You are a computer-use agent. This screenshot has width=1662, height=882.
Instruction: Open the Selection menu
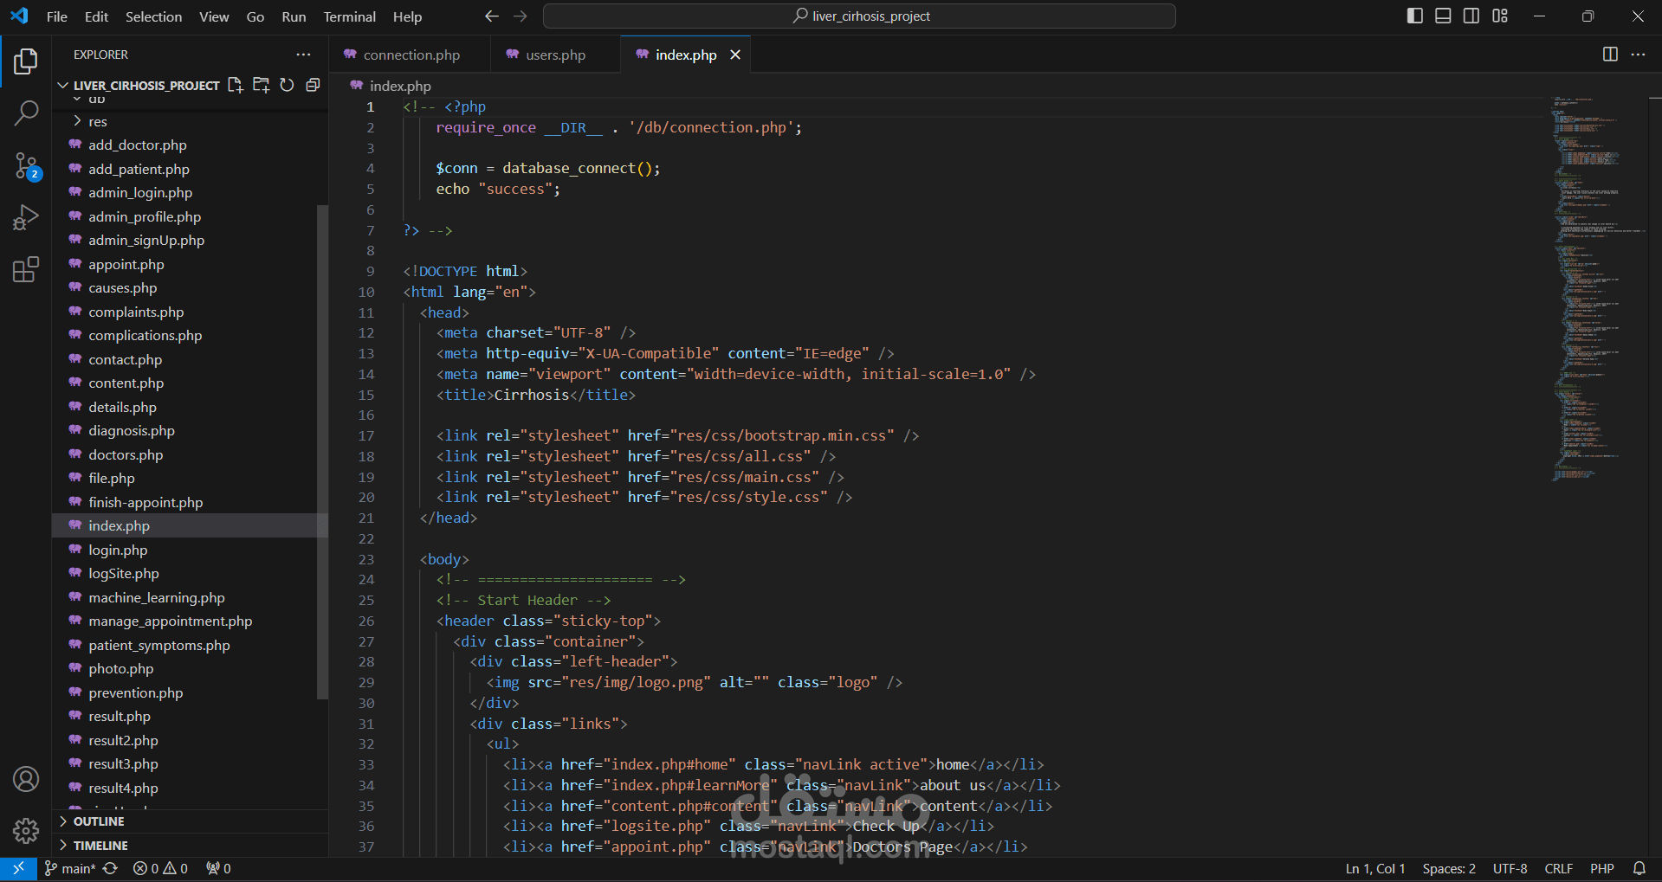pyautogui.click(x=153, y=16)
